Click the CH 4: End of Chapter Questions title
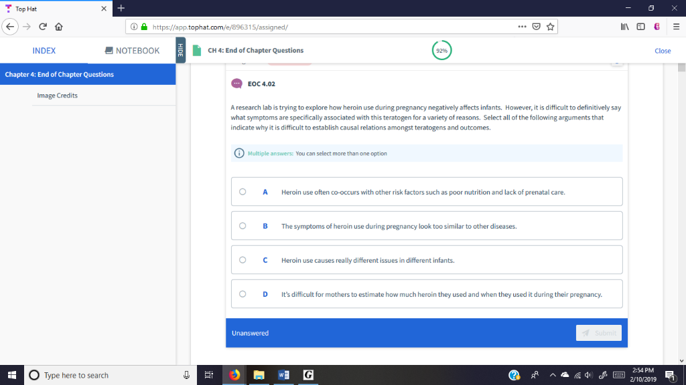Image resolution: width=686 pixels, height=385 pixels. tap(255, 50)
